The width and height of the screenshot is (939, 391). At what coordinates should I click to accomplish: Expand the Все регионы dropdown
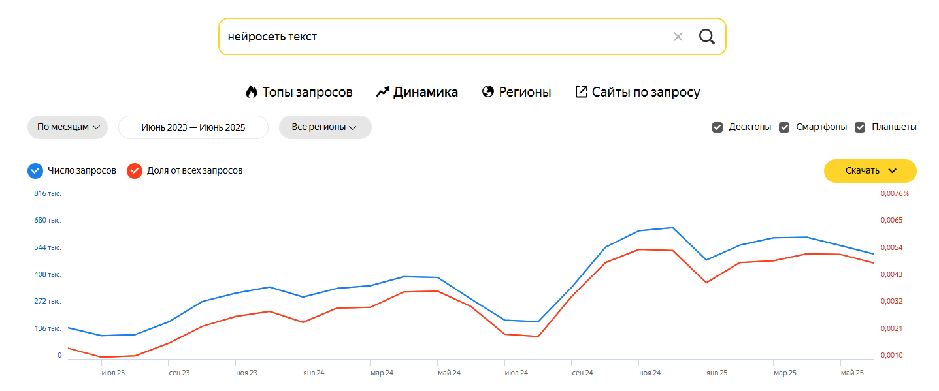[x=325, y=127]
